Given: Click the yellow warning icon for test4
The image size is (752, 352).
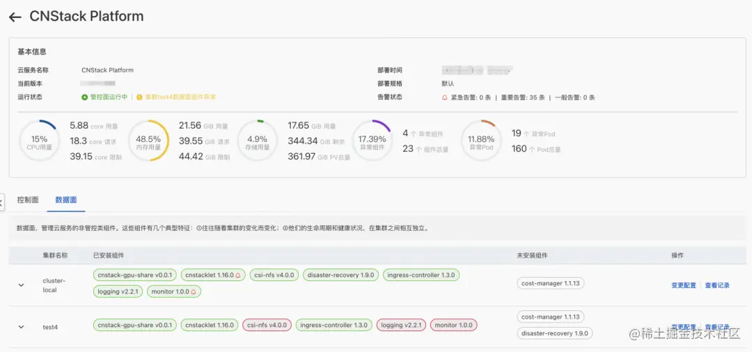Looking at the screenshot, I should 139,97.
